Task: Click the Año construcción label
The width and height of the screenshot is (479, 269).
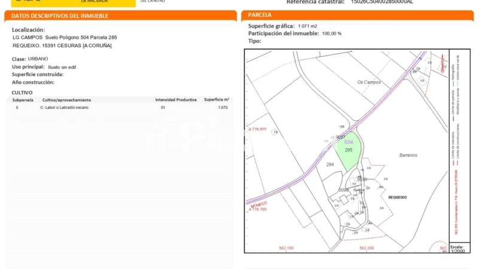Action: click(33, 82)
